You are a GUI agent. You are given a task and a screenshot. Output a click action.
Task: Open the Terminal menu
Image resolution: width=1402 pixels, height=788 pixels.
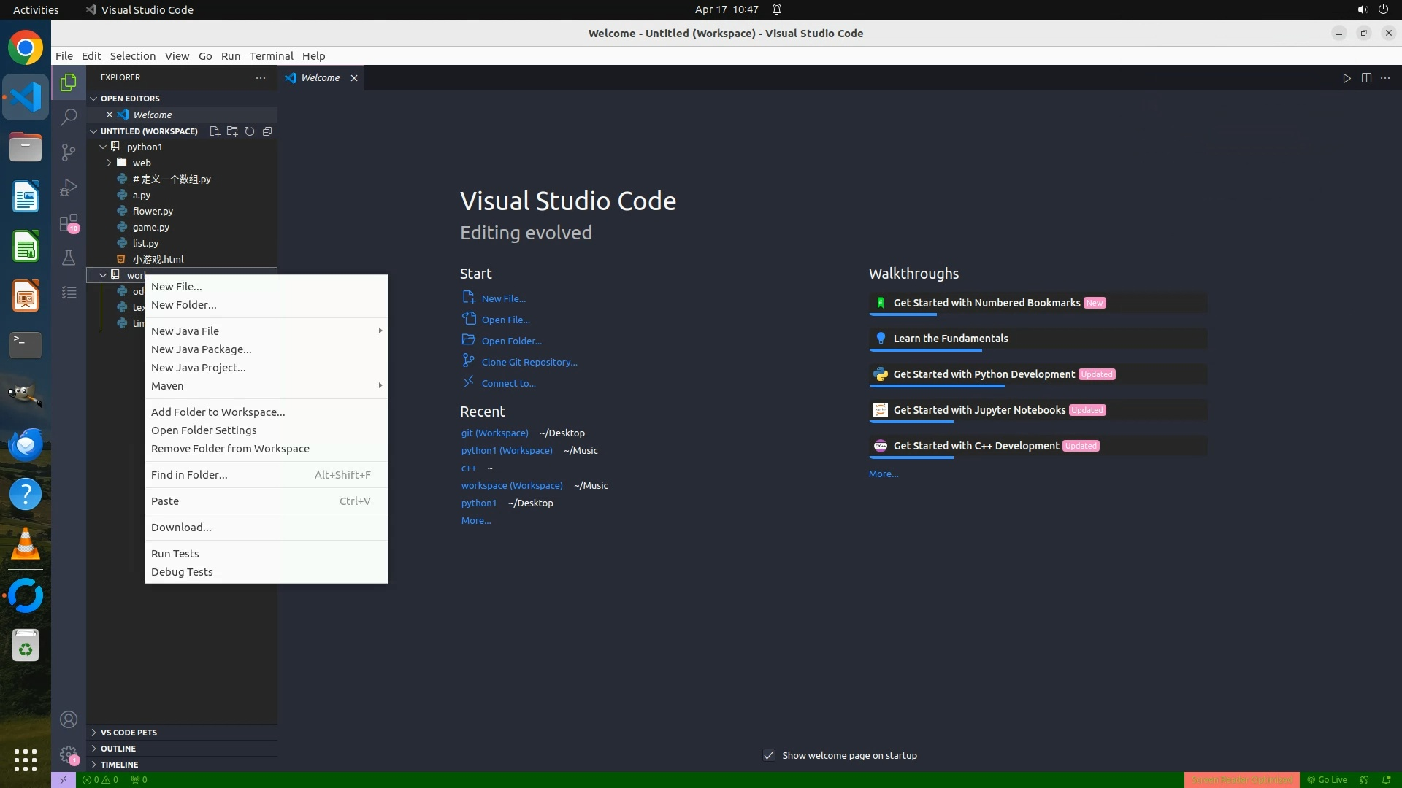pos(271,56)
